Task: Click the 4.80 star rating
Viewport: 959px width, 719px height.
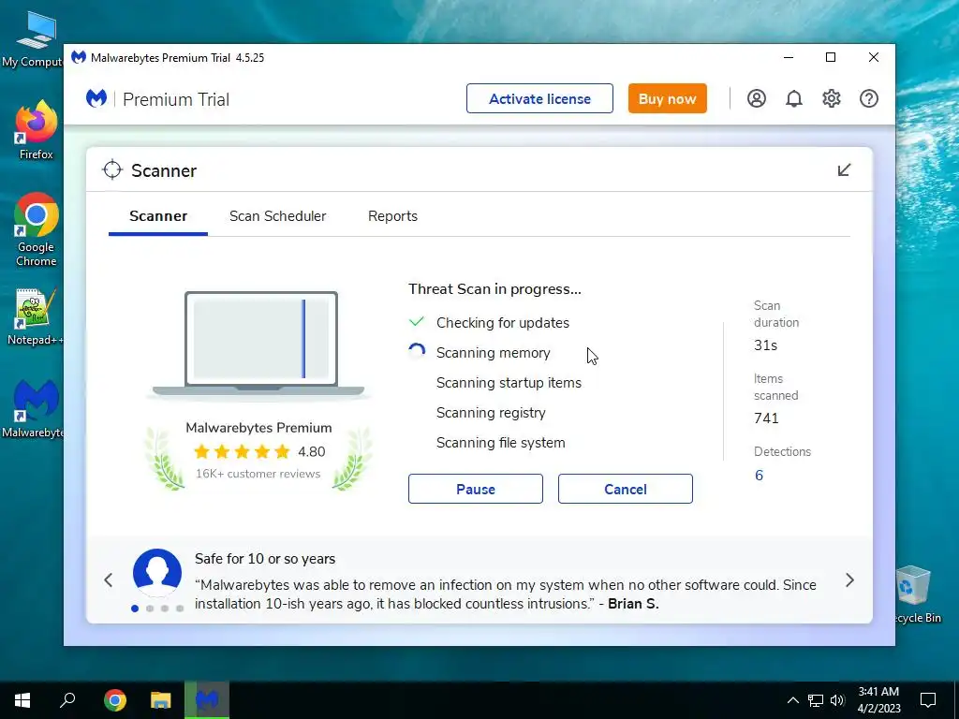Action: click(259, 452)
